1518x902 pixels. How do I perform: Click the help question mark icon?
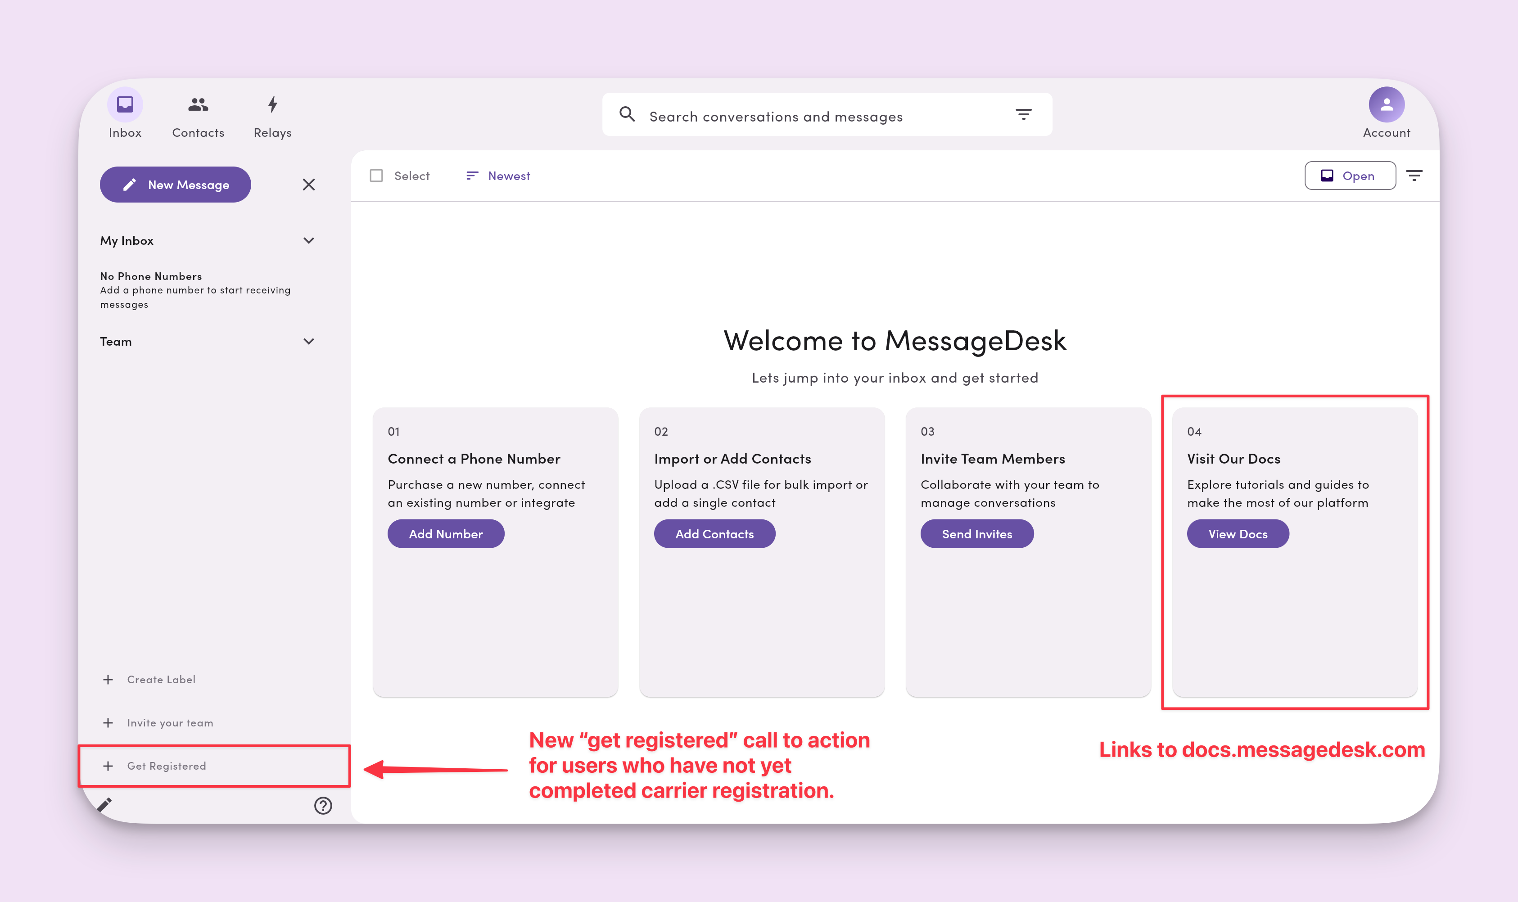pyautogui.click(x=323, y=805)
